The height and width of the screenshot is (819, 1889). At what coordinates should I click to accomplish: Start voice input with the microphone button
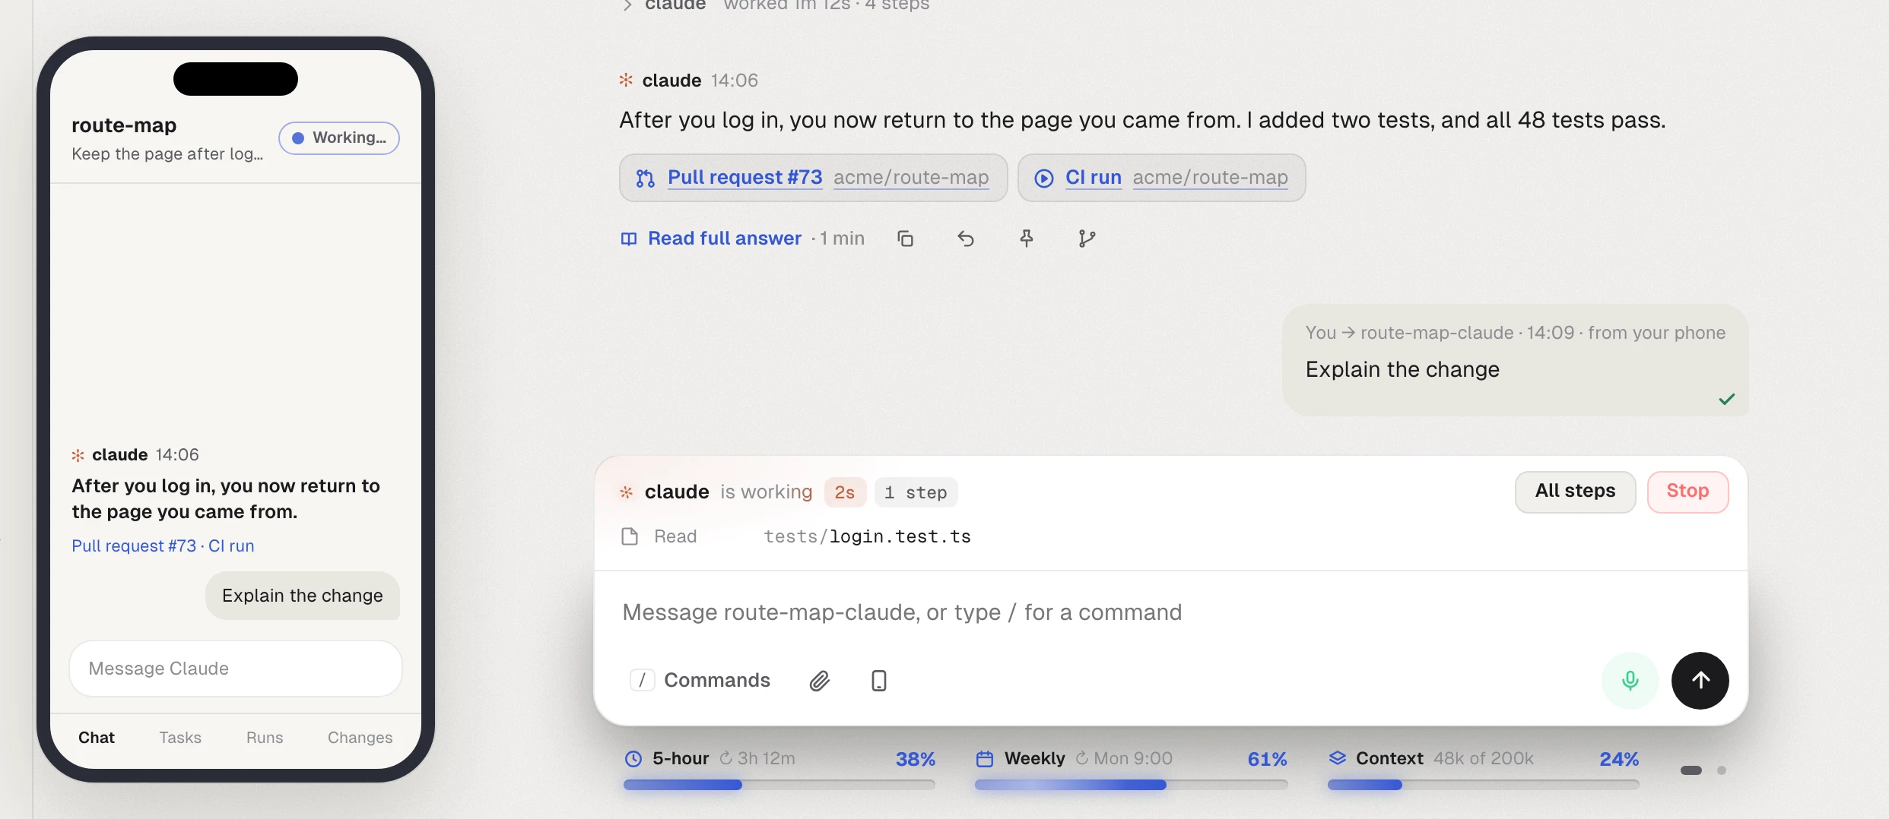[x=1630, y=681]
